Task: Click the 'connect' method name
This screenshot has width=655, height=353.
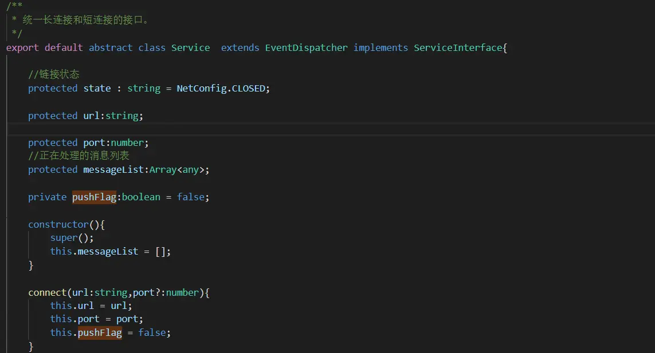Action: [47, 292]
